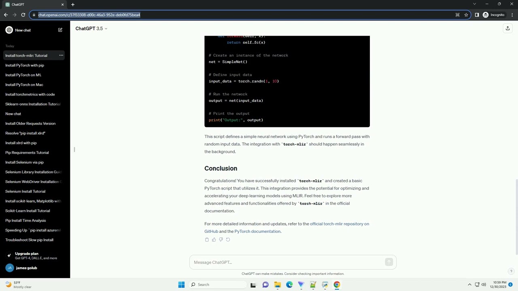
Task: Click the browser address bar URL
Action: [x=89, y=15]
